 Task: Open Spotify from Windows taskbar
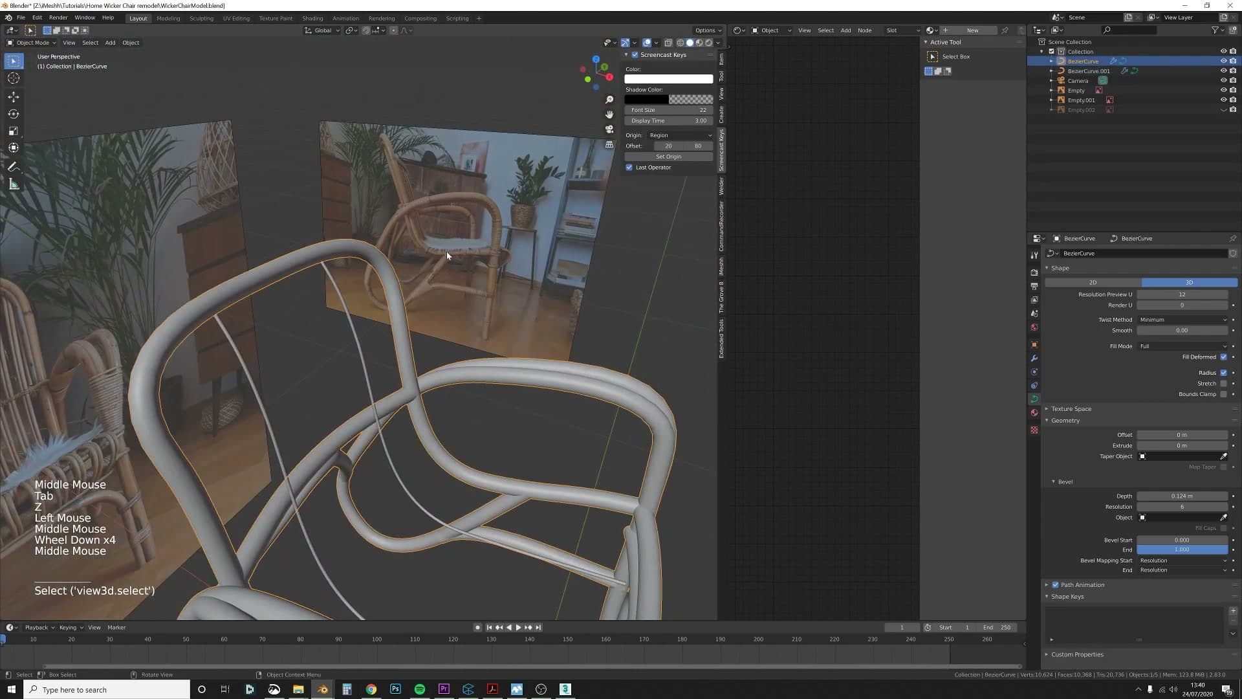tap(419, 689)
